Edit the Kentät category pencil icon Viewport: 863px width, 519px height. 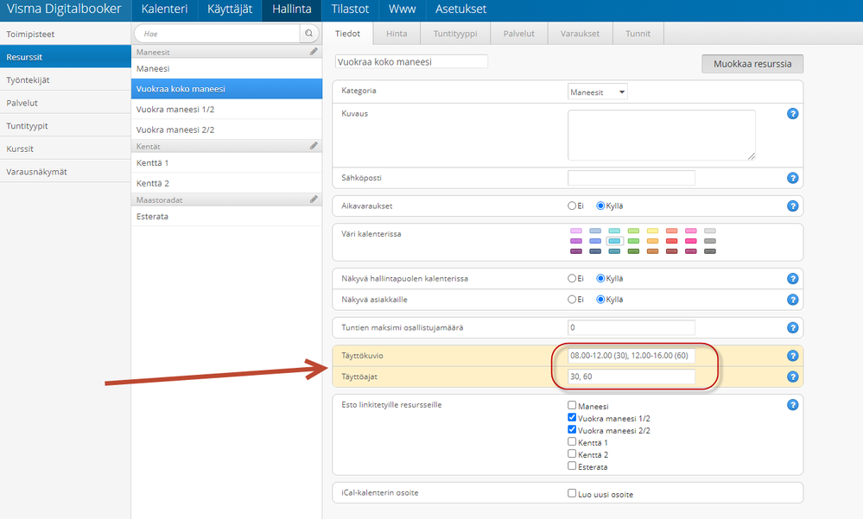314,146
